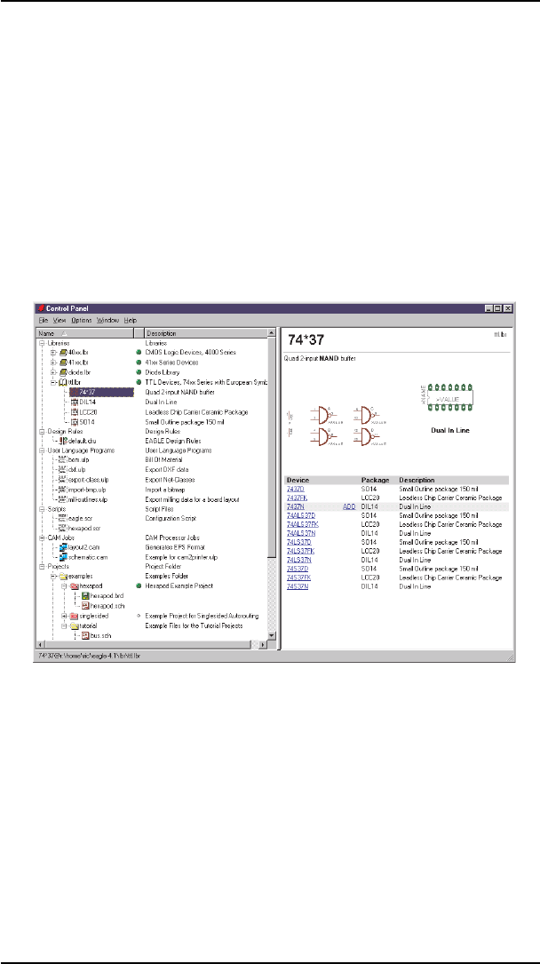
Task: Open the 74ALS37D device link
Action: coord(300,514)
